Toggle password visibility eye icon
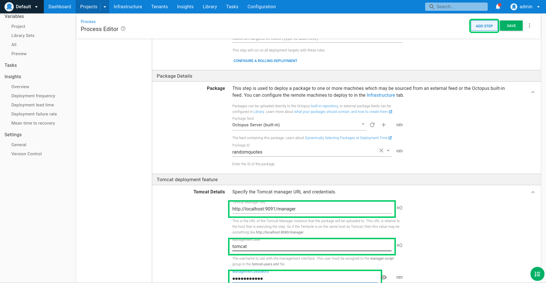This screenshot has height=283, width=546. point(384,277)
